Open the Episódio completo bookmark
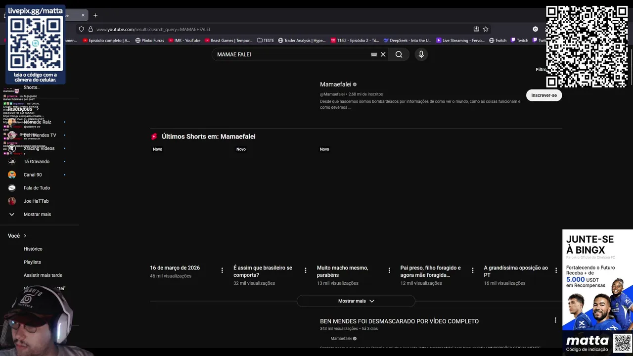This screenshot has width=633, height=356. point(106,41)
